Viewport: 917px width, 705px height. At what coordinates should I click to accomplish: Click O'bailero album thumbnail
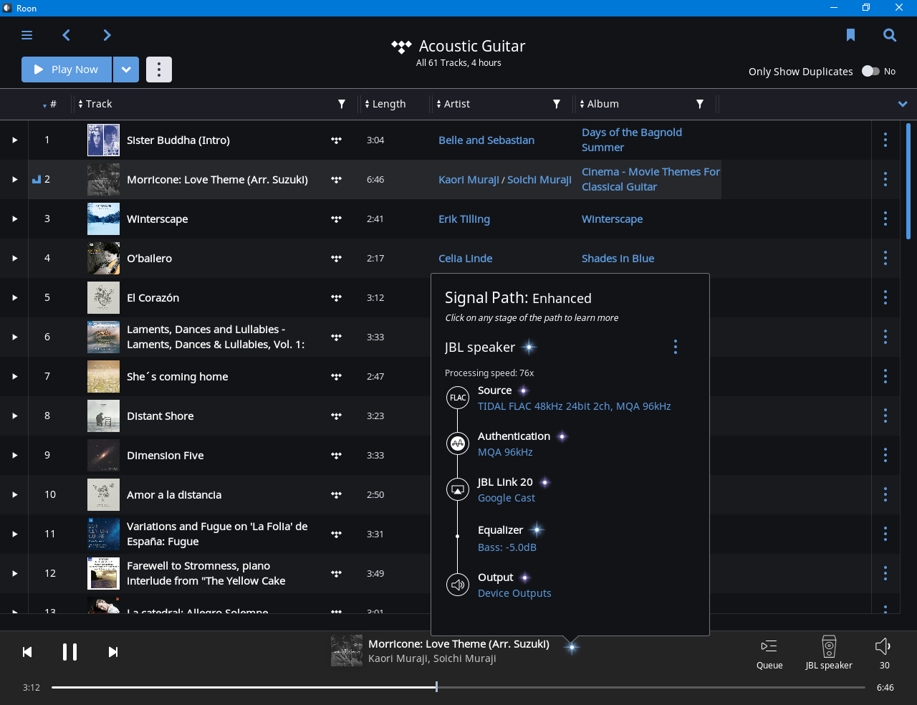pos(103,258)
